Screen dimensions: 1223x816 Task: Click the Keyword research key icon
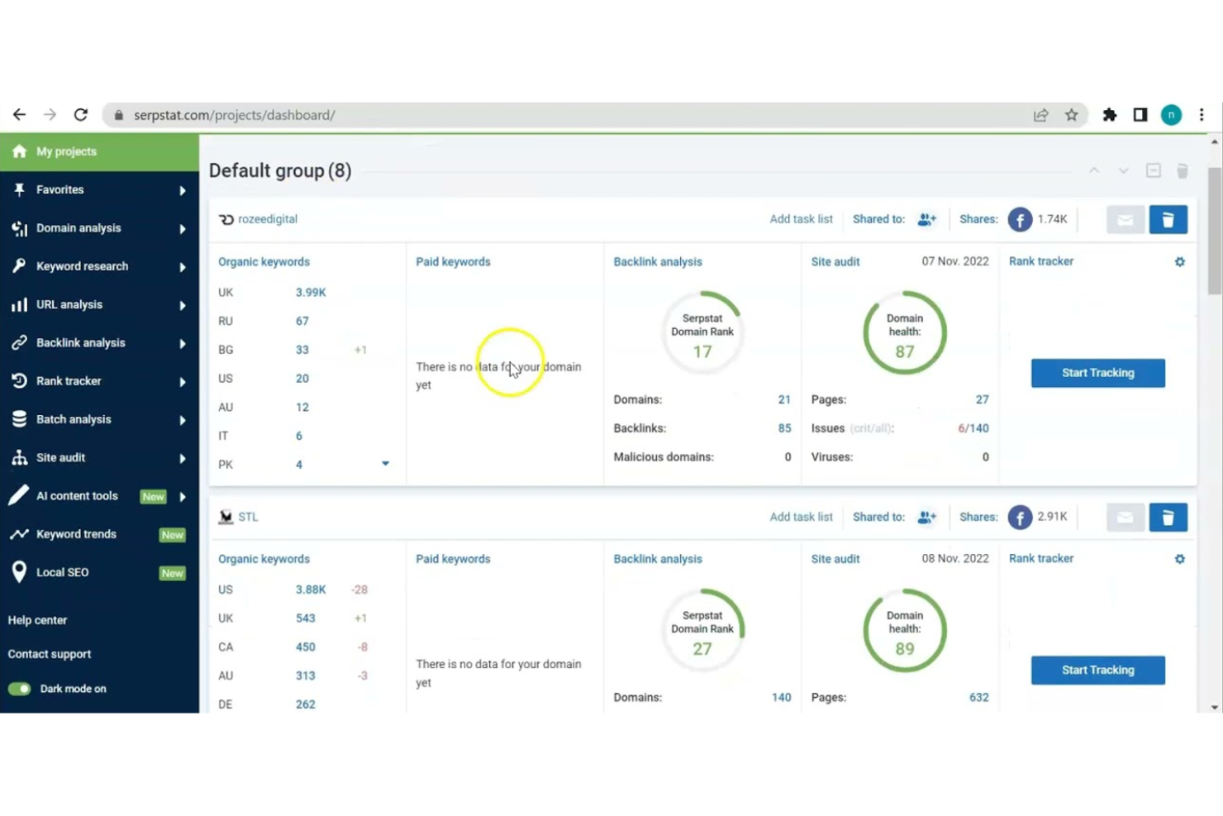(19, 266)
